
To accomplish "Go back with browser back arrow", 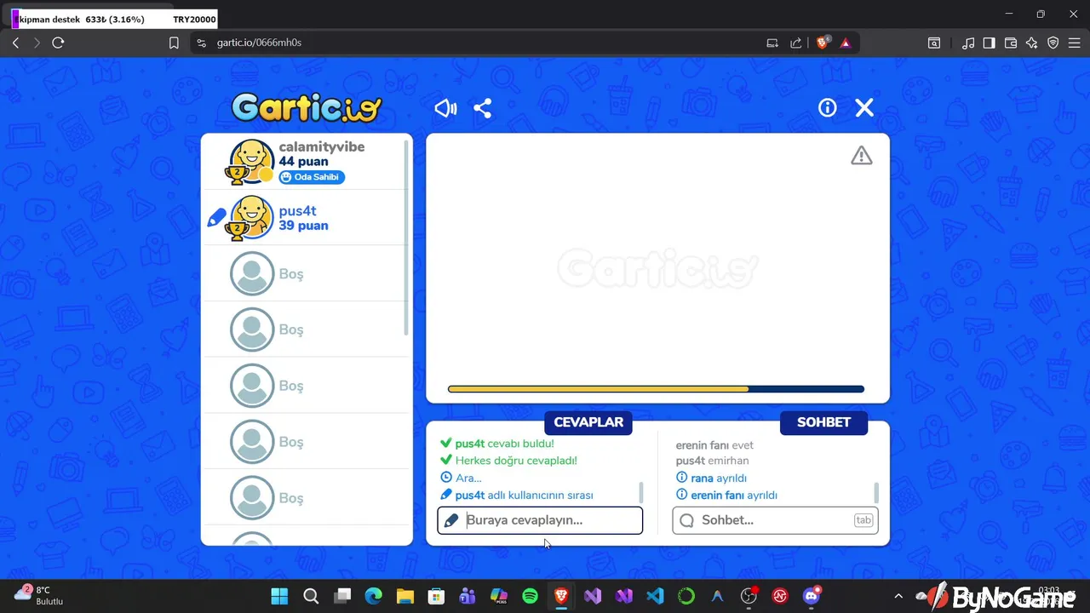I will [x=15, y=43].
